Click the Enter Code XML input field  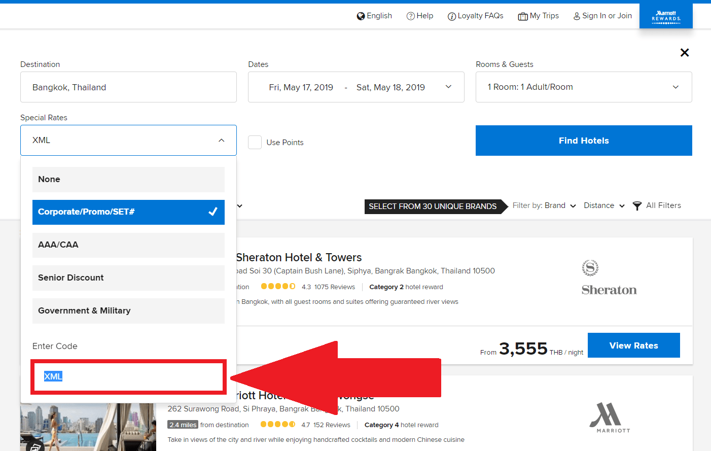click(128, 376)
